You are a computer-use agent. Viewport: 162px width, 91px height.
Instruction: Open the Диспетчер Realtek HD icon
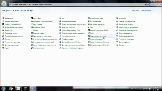coord(89,24)
